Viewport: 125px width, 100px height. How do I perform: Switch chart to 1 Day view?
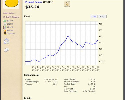[x=94, y=16]
